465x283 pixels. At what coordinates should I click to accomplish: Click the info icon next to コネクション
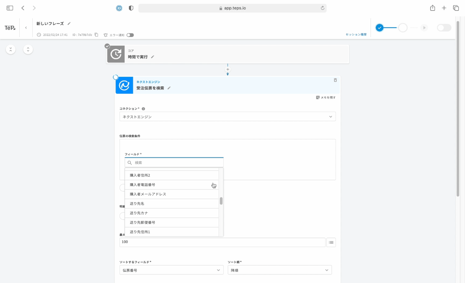[x=143, y=109]
